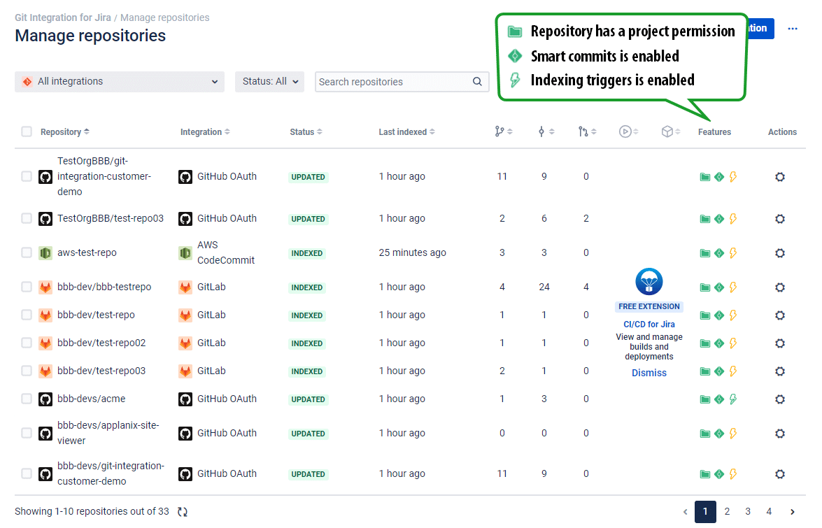
Task: Click the AWS CodeCommit icon beside aws-test-repo
Action: tap(45, 253)
